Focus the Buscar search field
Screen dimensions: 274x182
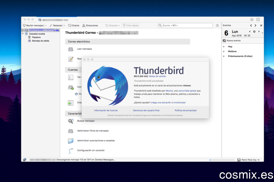coord(185,25)
